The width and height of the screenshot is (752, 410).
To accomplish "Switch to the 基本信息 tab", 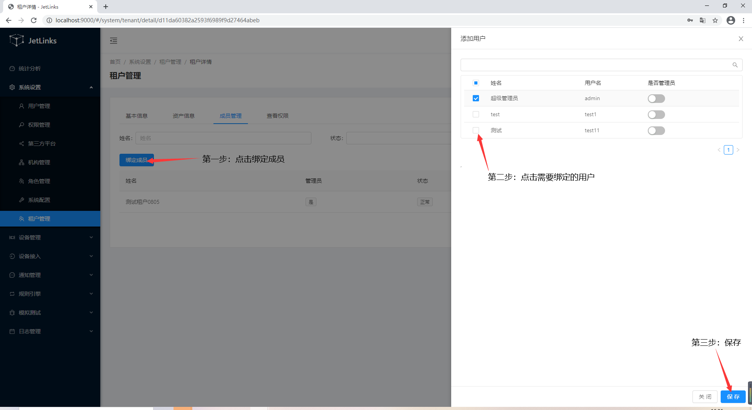I will [x=136, y=115].
